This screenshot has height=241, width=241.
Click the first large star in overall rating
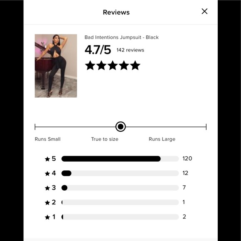pos(90,65)
